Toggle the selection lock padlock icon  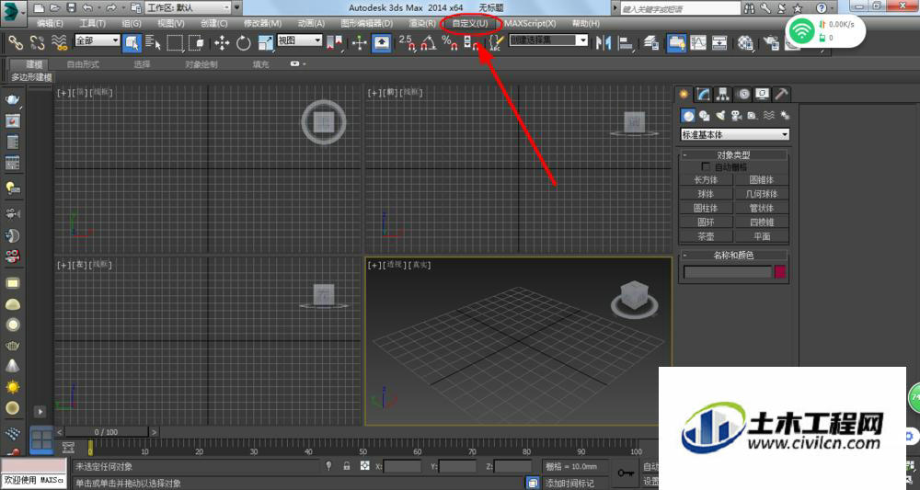coord(347,466)
